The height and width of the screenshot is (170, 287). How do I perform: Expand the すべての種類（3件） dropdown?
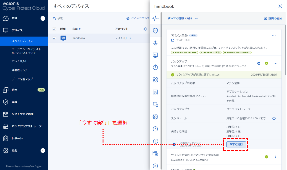click(182, 19)
